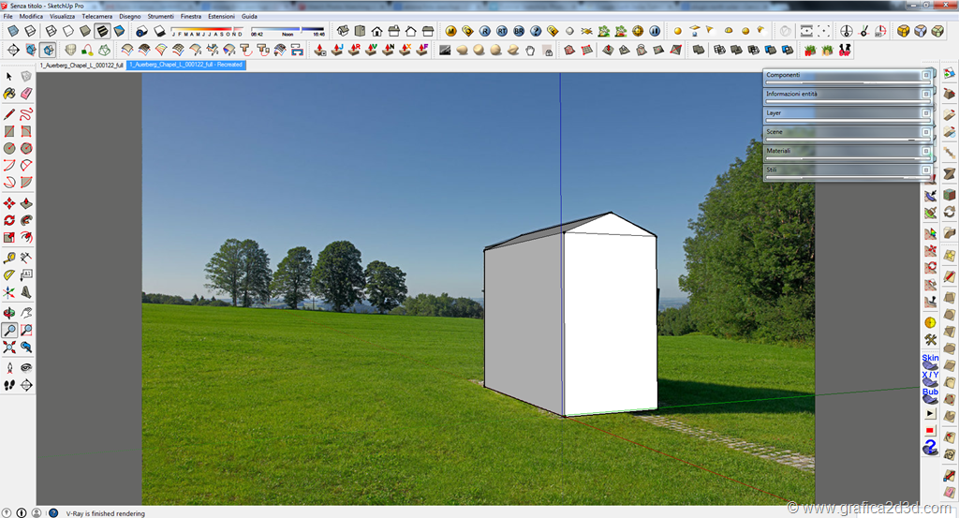The image size is (959, 518).
Task: Open the Telecamera menu
Action: pos(95,17)
